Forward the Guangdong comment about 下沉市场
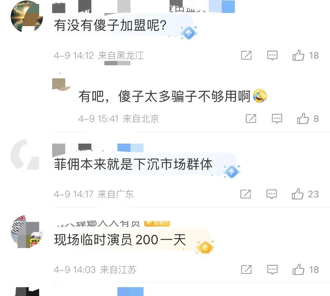330x296 pixels. pyautogui.click(x=245, y=194)
